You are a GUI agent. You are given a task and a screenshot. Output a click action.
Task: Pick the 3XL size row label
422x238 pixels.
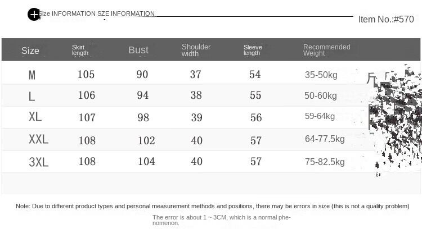pos(39,163)
